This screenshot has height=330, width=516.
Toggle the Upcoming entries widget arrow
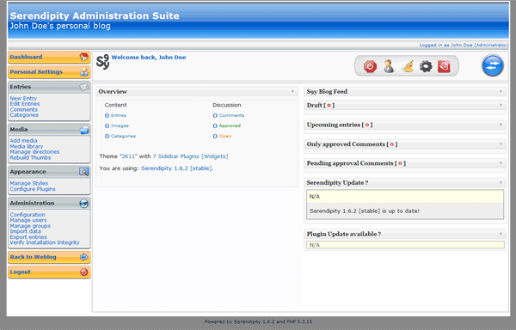pyautogui.click(x=501, y=125)
